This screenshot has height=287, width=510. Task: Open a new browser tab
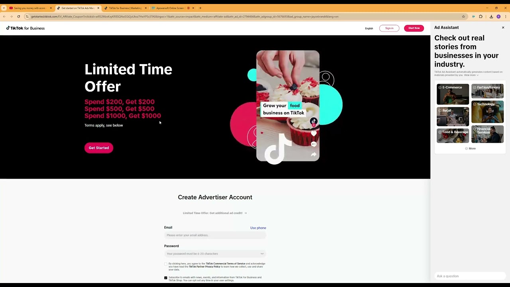click(200, 8)
